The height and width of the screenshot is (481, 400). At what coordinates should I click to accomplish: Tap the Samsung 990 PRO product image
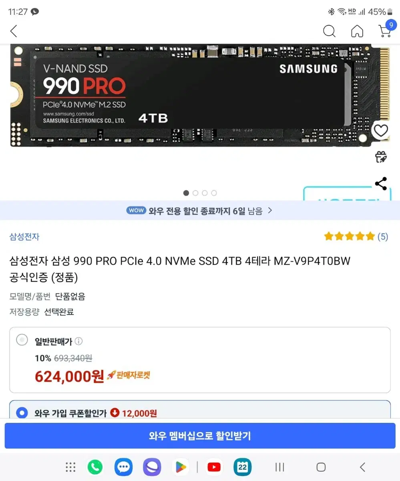tap(200, 95)
